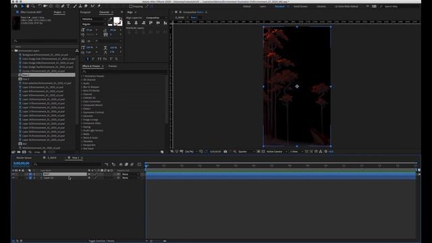432x243 pixels.
Task: Select the Type text tool
Action: (x=68, y=6)
